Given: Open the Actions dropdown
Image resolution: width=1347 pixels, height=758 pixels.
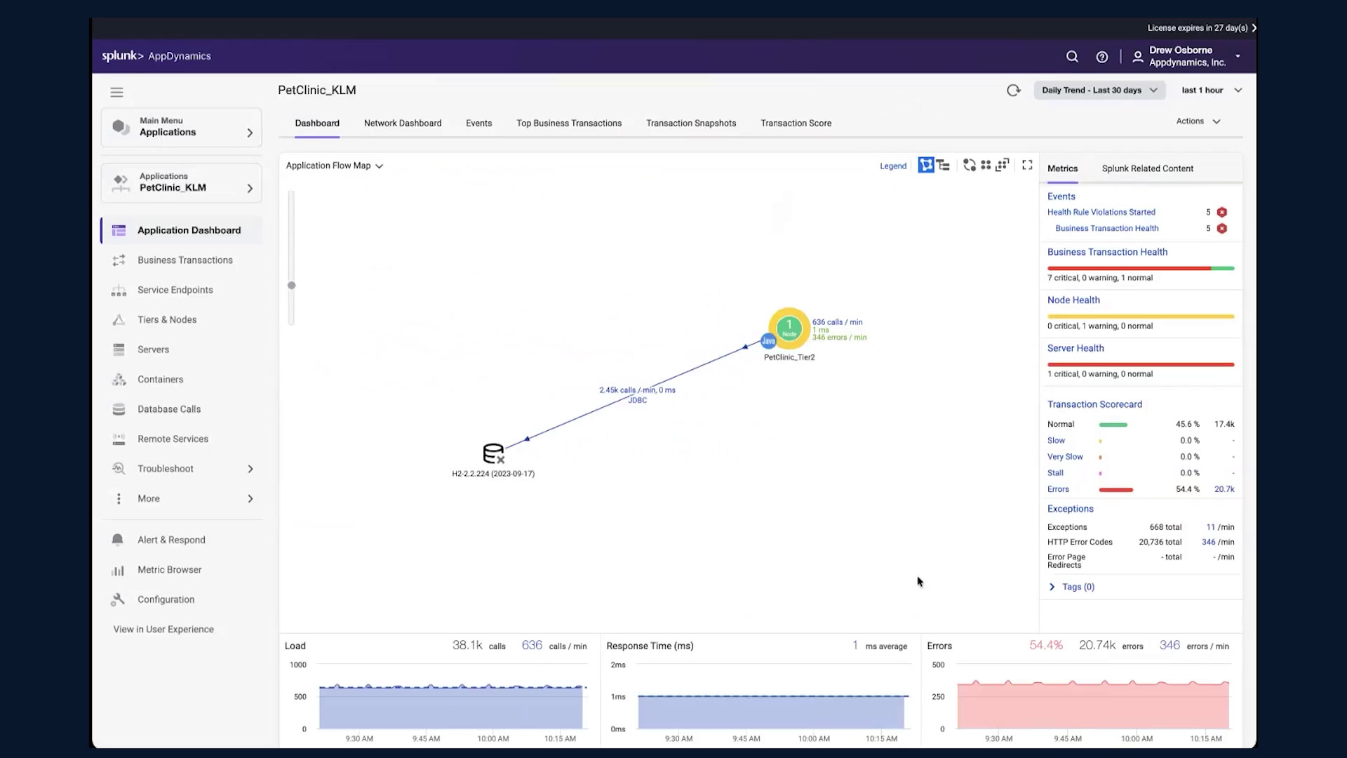Looking at the screenshot, I should [1198, 121].
